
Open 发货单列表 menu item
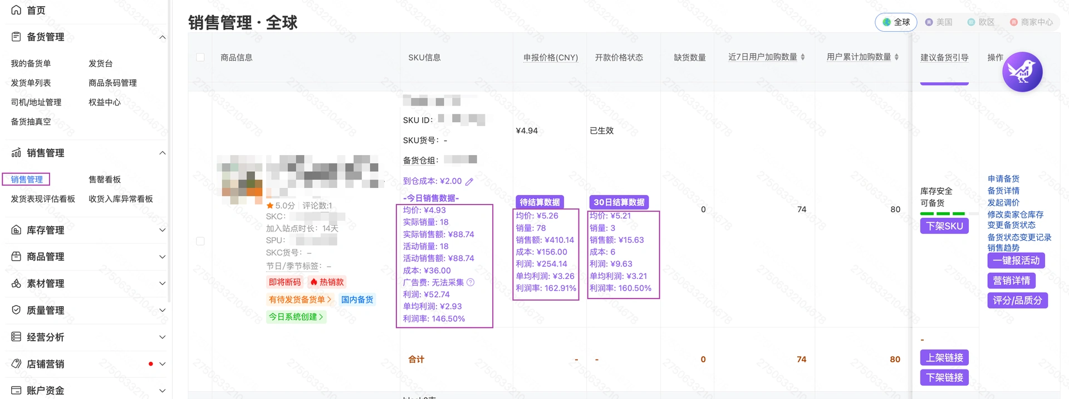click(31, 83)
